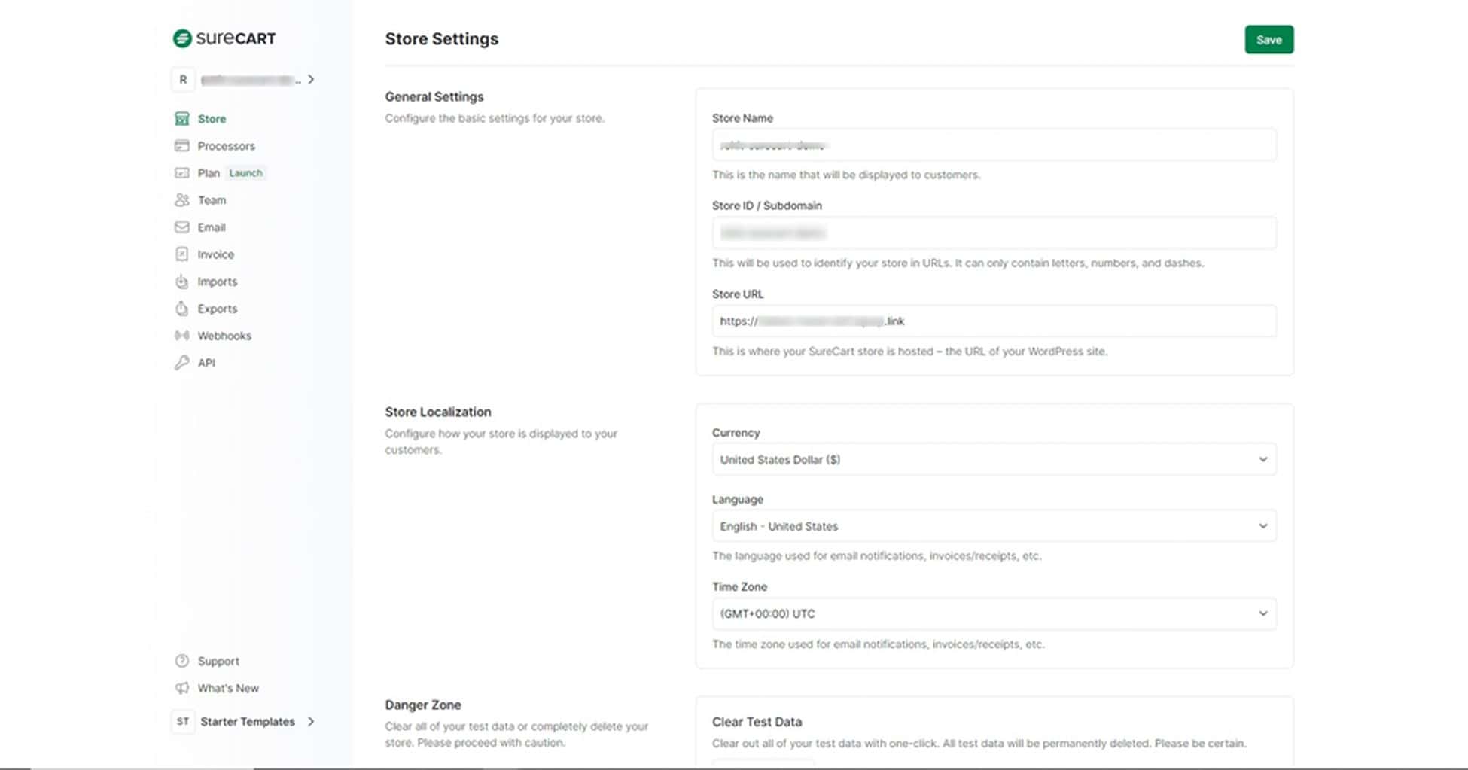Screen dimensions: 1468x770
Task: Select the Exports sidebar icon
Action: pyautogui.click(x=181, y=308)
